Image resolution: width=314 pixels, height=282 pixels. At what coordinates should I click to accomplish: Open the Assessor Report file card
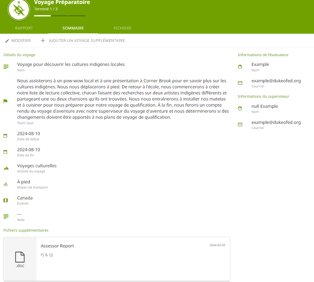(133, 259)
